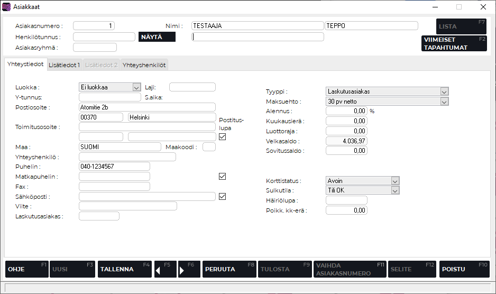This screenshot has height=294, width=496.
Task: Click the OHJE help button
Action: point(26,269)
